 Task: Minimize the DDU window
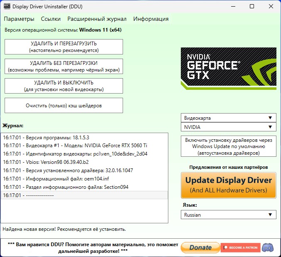click(x=233, y=7)
